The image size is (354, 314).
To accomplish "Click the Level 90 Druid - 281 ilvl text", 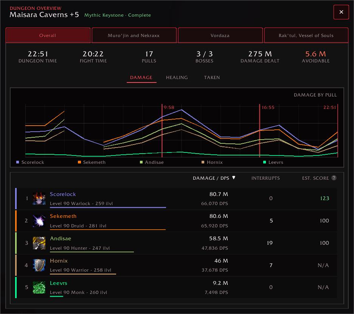I will (x=78, y=226).
